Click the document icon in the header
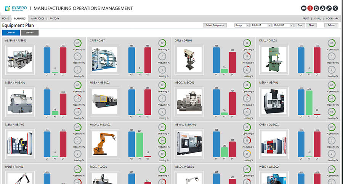 316,8
